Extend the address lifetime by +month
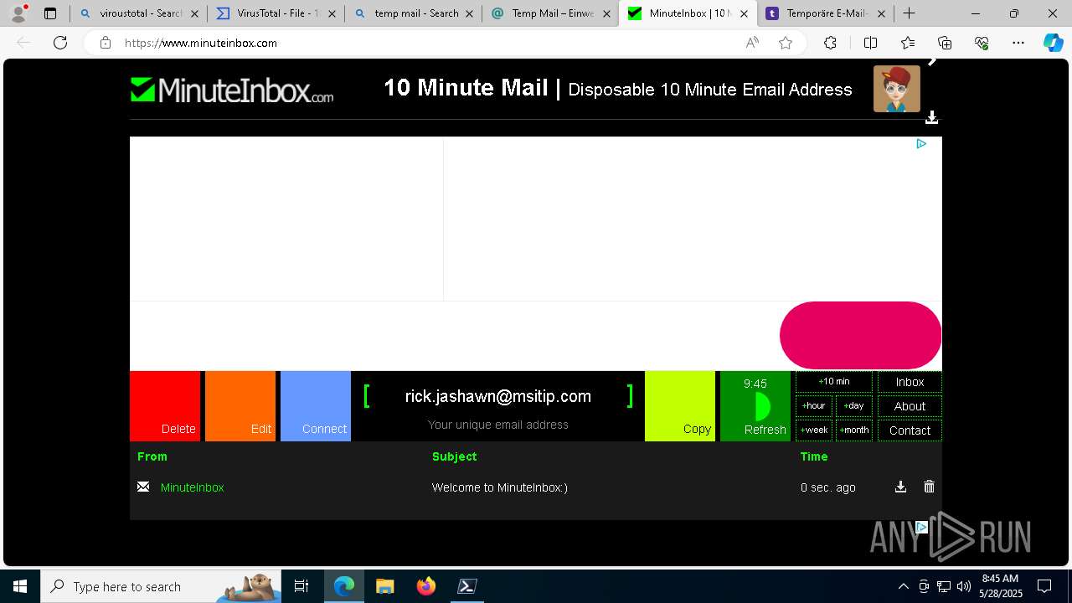This screenshot has height=603, width=1072. coord(854,430)
